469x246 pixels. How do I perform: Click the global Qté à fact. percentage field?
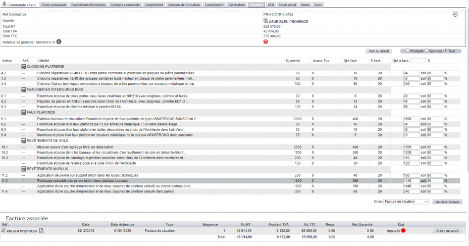(419, 61)
